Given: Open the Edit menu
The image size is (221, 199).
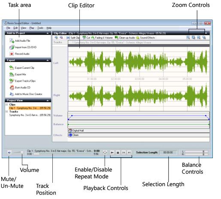Looking at the screenshot, I should [15, 28].
